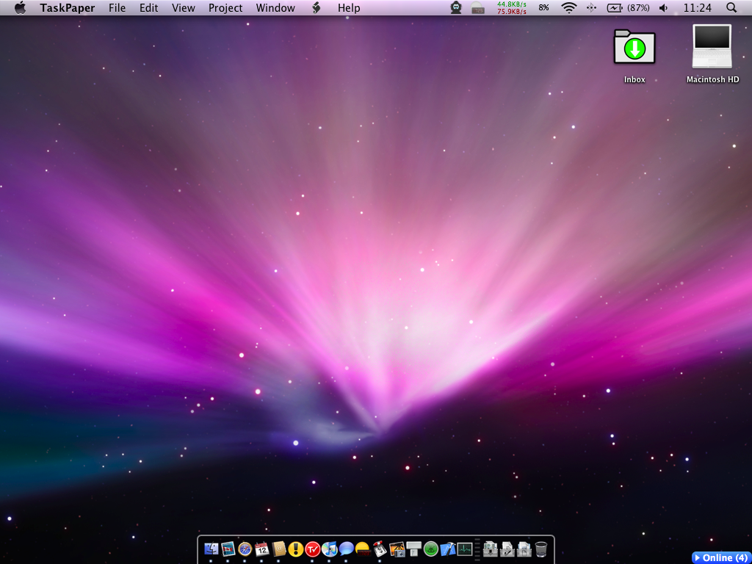
Task: Click the network speed KB/s indicator
Action: click(511, 7)
